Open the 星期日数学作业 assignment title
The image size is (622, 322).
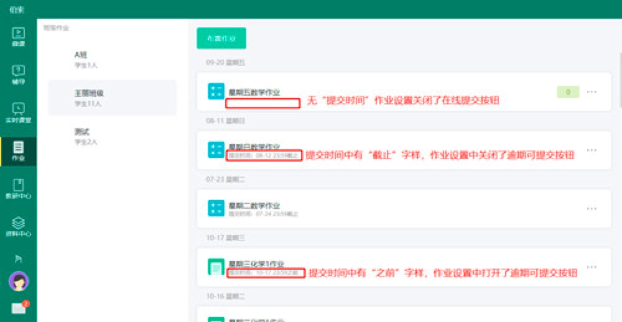click(x=254, y=147)
